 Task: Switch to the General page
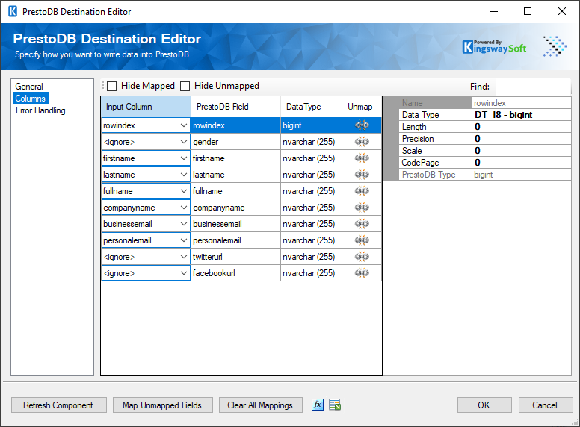[29, 87]
